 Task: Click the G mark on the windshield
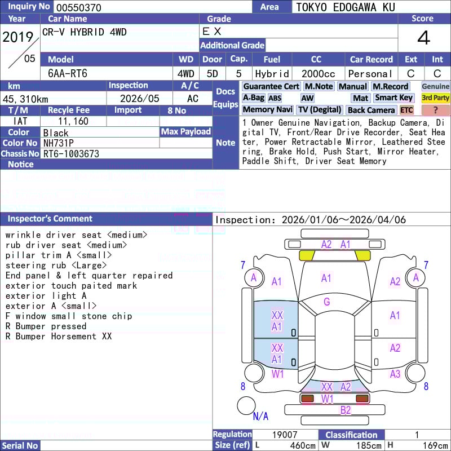(x=326, y=302)
